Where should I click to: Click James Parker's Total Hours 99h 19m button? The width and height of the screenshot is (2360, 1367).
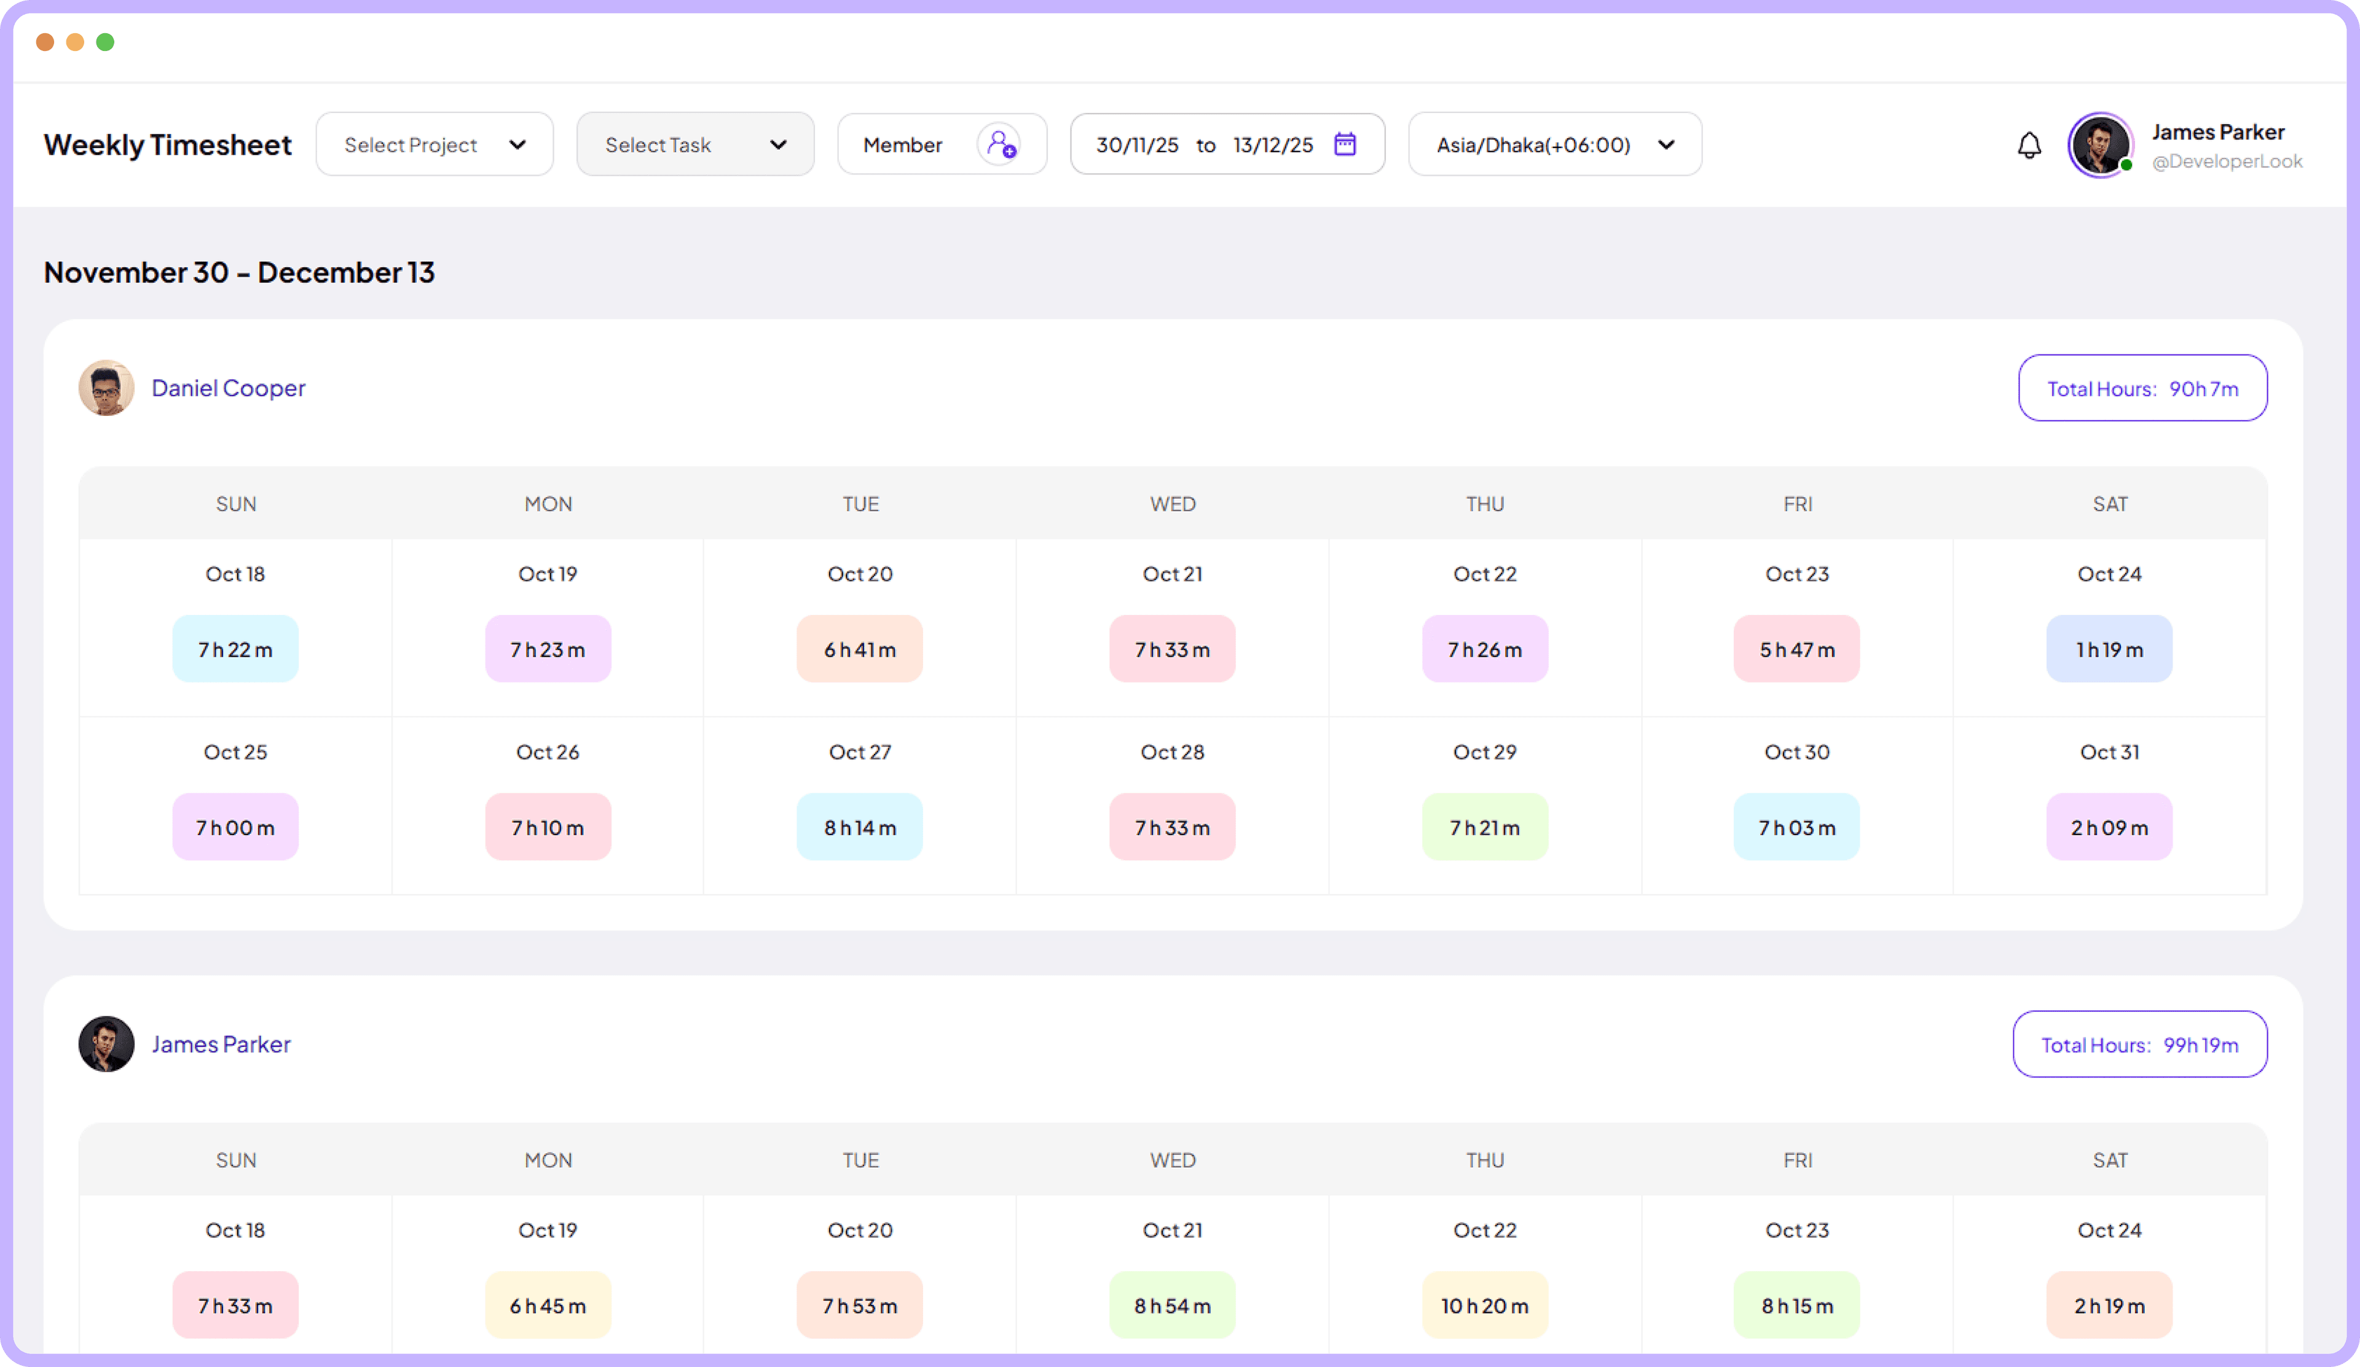[x=2139, y=1045]
